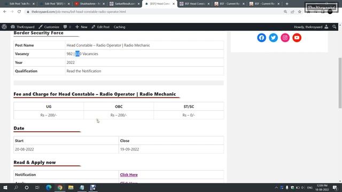Click the site lock icon in address bar

(28, 12)
